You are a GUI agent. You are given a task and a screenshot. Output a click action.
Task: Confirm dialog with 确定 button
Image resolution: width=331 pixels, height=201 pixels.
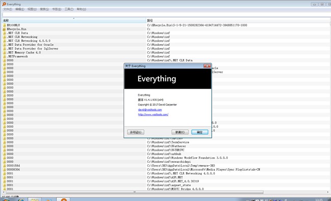coord(200,132)
